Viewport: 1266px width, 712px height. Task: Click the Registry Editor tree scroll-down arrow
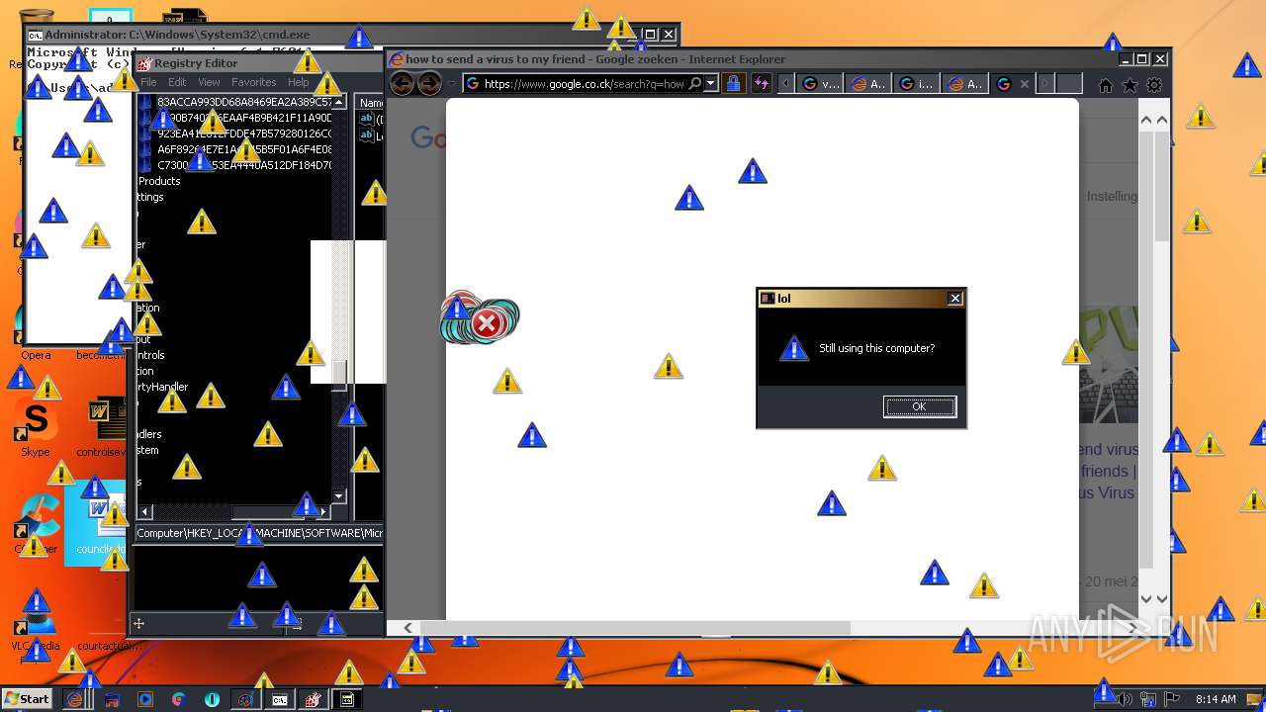coord(339,496)
